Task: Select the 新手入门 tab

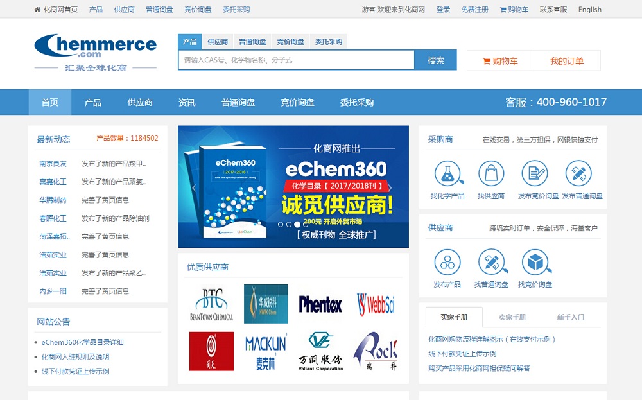Action: point(571,317)
